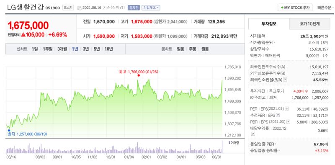
Task: Open the 시가총액순위 link
Action: tap(261, 43)
